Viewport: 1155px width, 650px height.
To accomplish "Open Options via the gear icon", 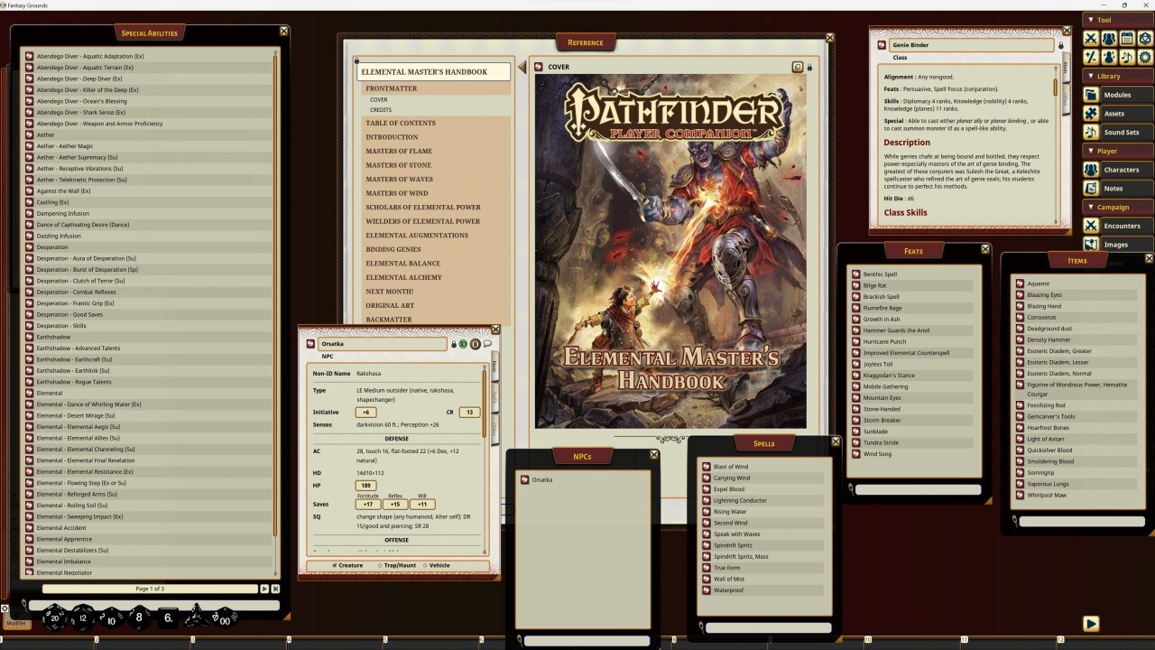I will 1144,57.
